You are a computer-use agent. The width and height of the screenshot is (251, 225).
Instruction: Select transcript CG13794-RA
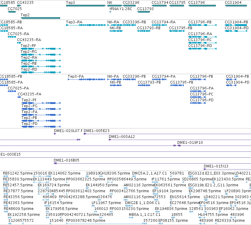(163, 22)
